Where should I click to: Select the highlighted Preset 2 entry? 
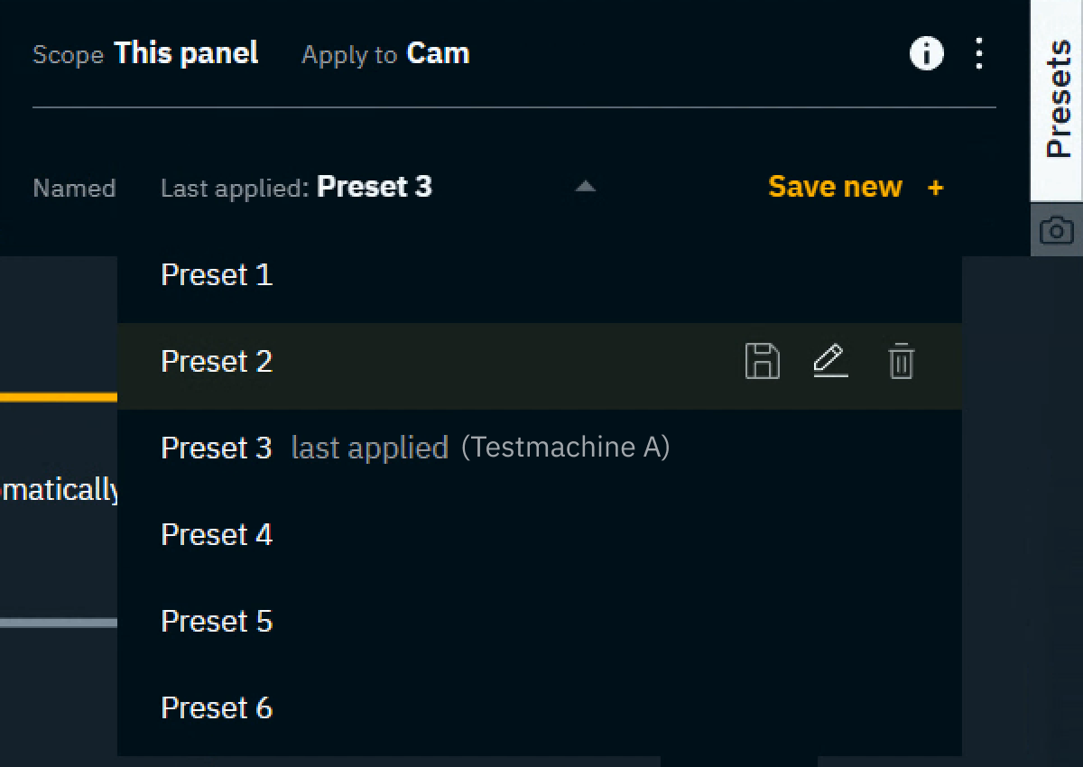pos(217,362)
